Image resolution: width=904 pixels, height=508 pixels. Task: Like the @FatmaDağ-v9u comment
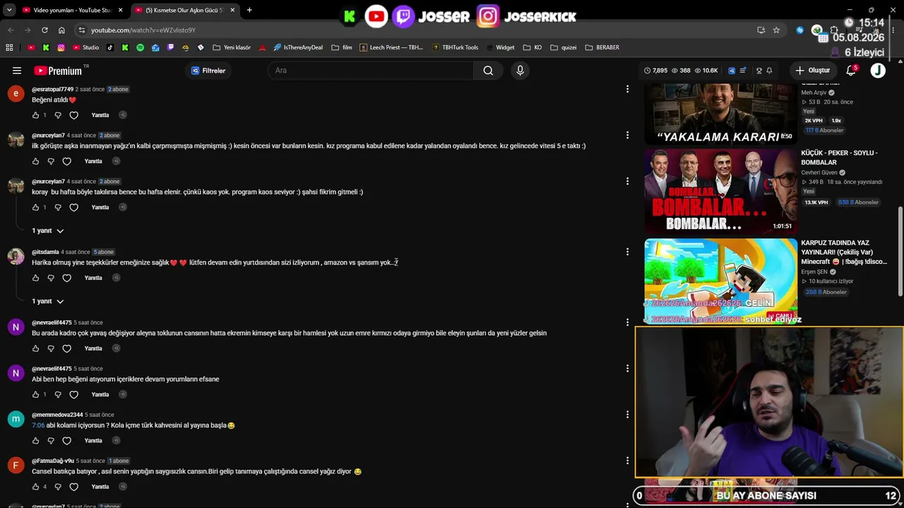point(36,487)
